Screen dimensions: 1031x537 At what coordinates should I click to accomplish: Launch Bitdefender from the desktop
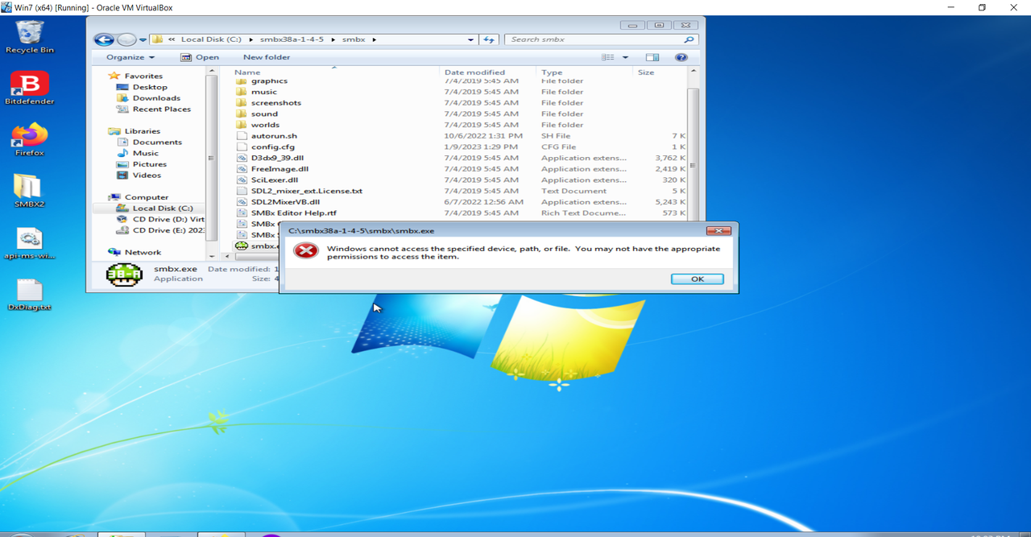(x=30, y=89)
